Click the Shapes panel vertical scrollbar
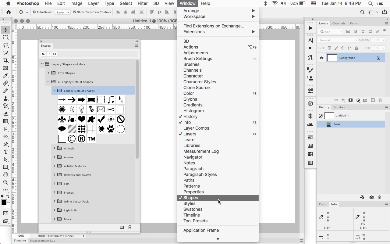This screenshot has width=390, height=244. [x=137, y=109]
